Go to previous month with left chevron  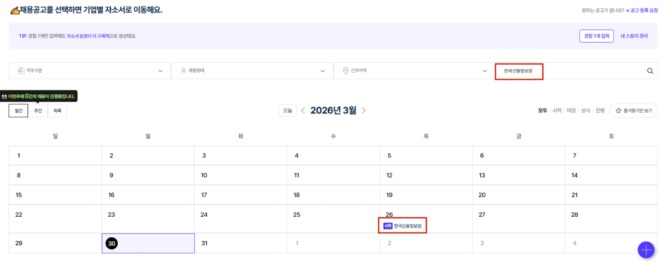tap(303, 111)
